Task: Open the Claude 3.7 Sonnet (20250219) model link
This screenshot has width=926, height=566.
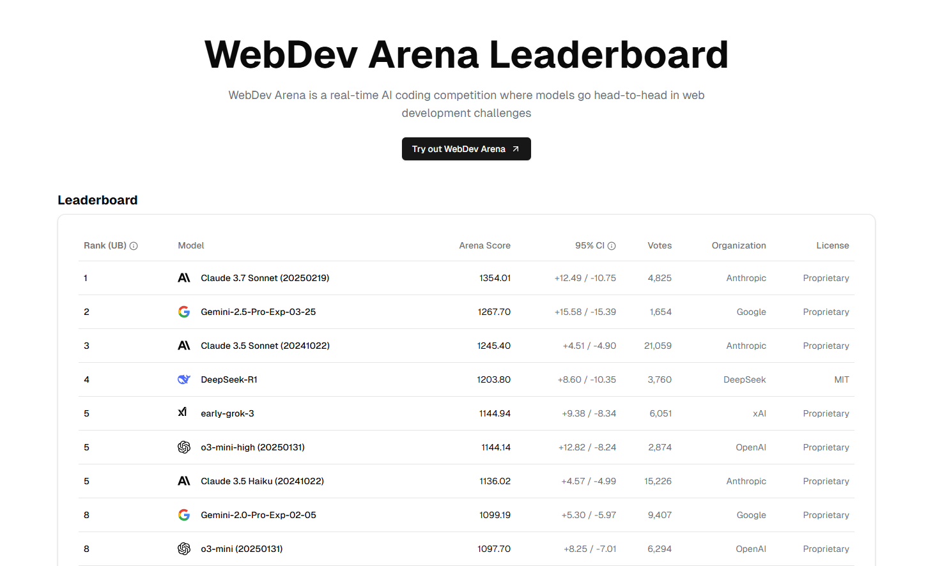Action: click(265, 278)
